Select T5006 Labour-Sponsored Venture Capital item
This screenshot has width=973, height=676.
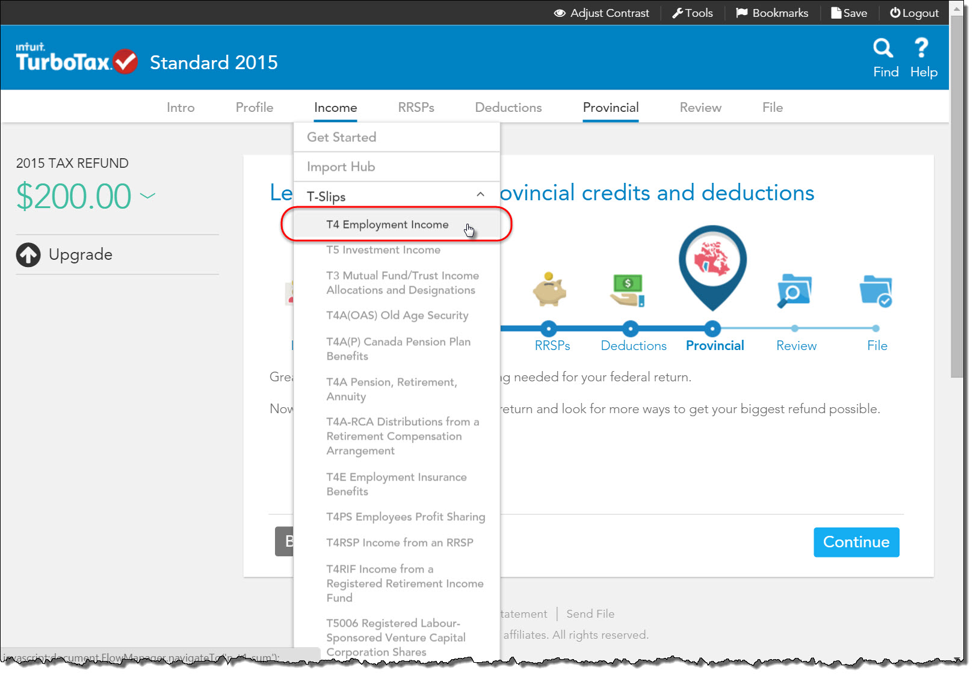pyautogui.click(x=397, y=638)
